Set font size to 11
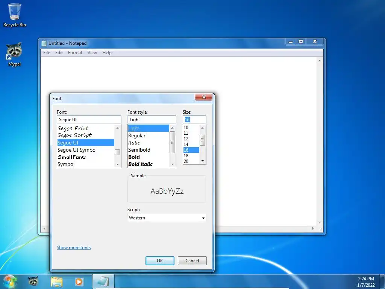The image size is (385, 289). click(191, 133)
